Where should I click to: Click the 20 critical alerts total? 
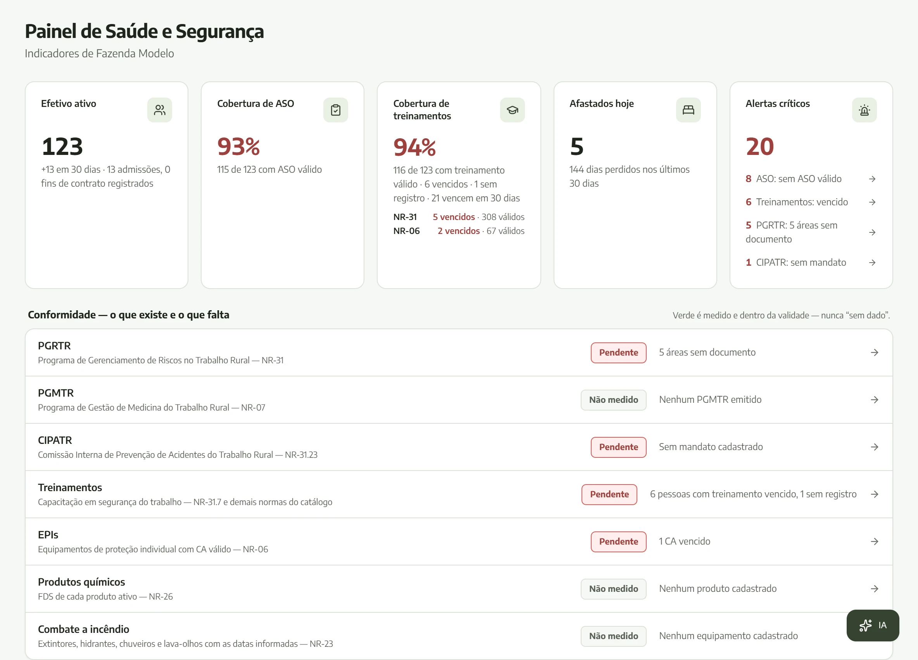760,146
